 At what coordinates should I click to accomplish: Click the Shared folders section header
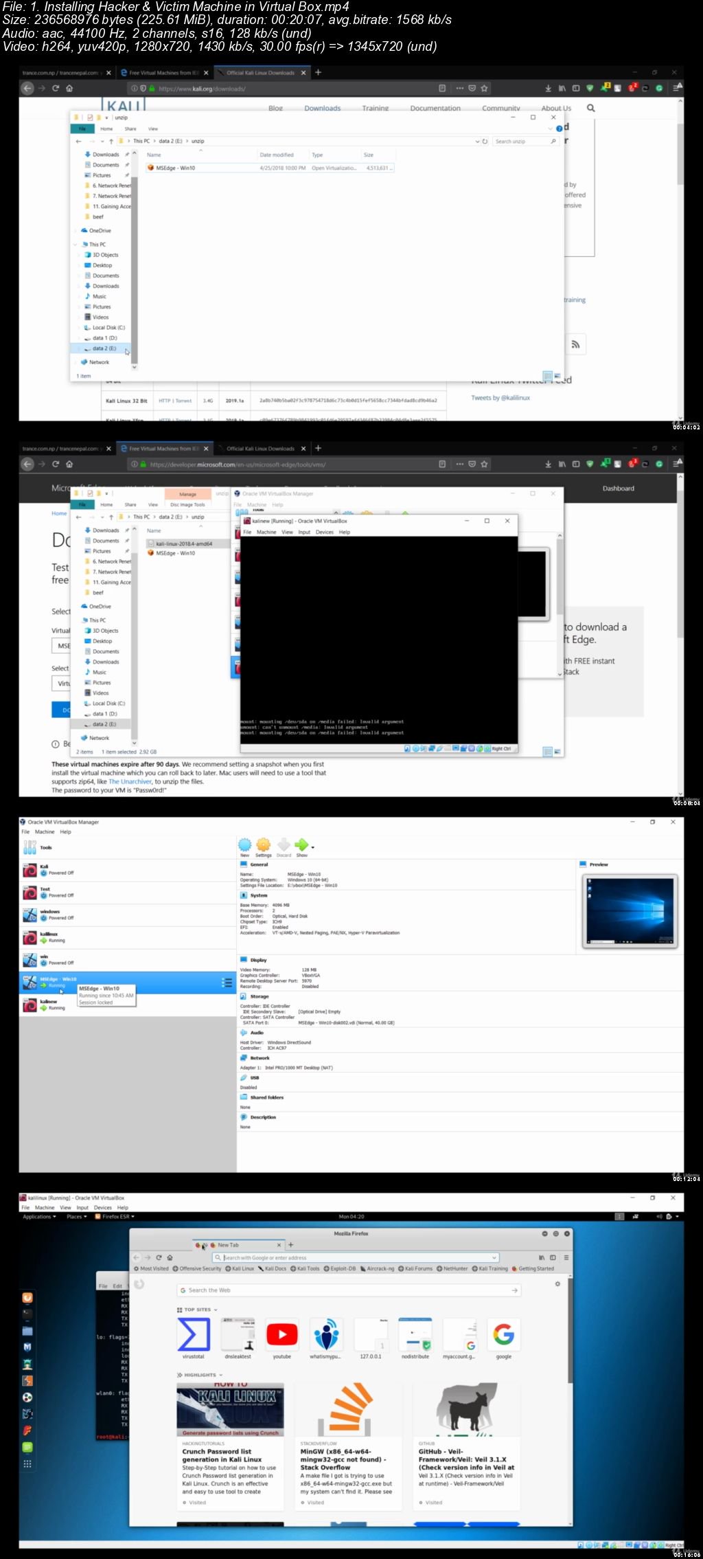click(266, 1097)
